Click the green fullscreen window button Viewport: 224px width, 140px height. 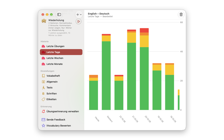(x=51, y=15)
